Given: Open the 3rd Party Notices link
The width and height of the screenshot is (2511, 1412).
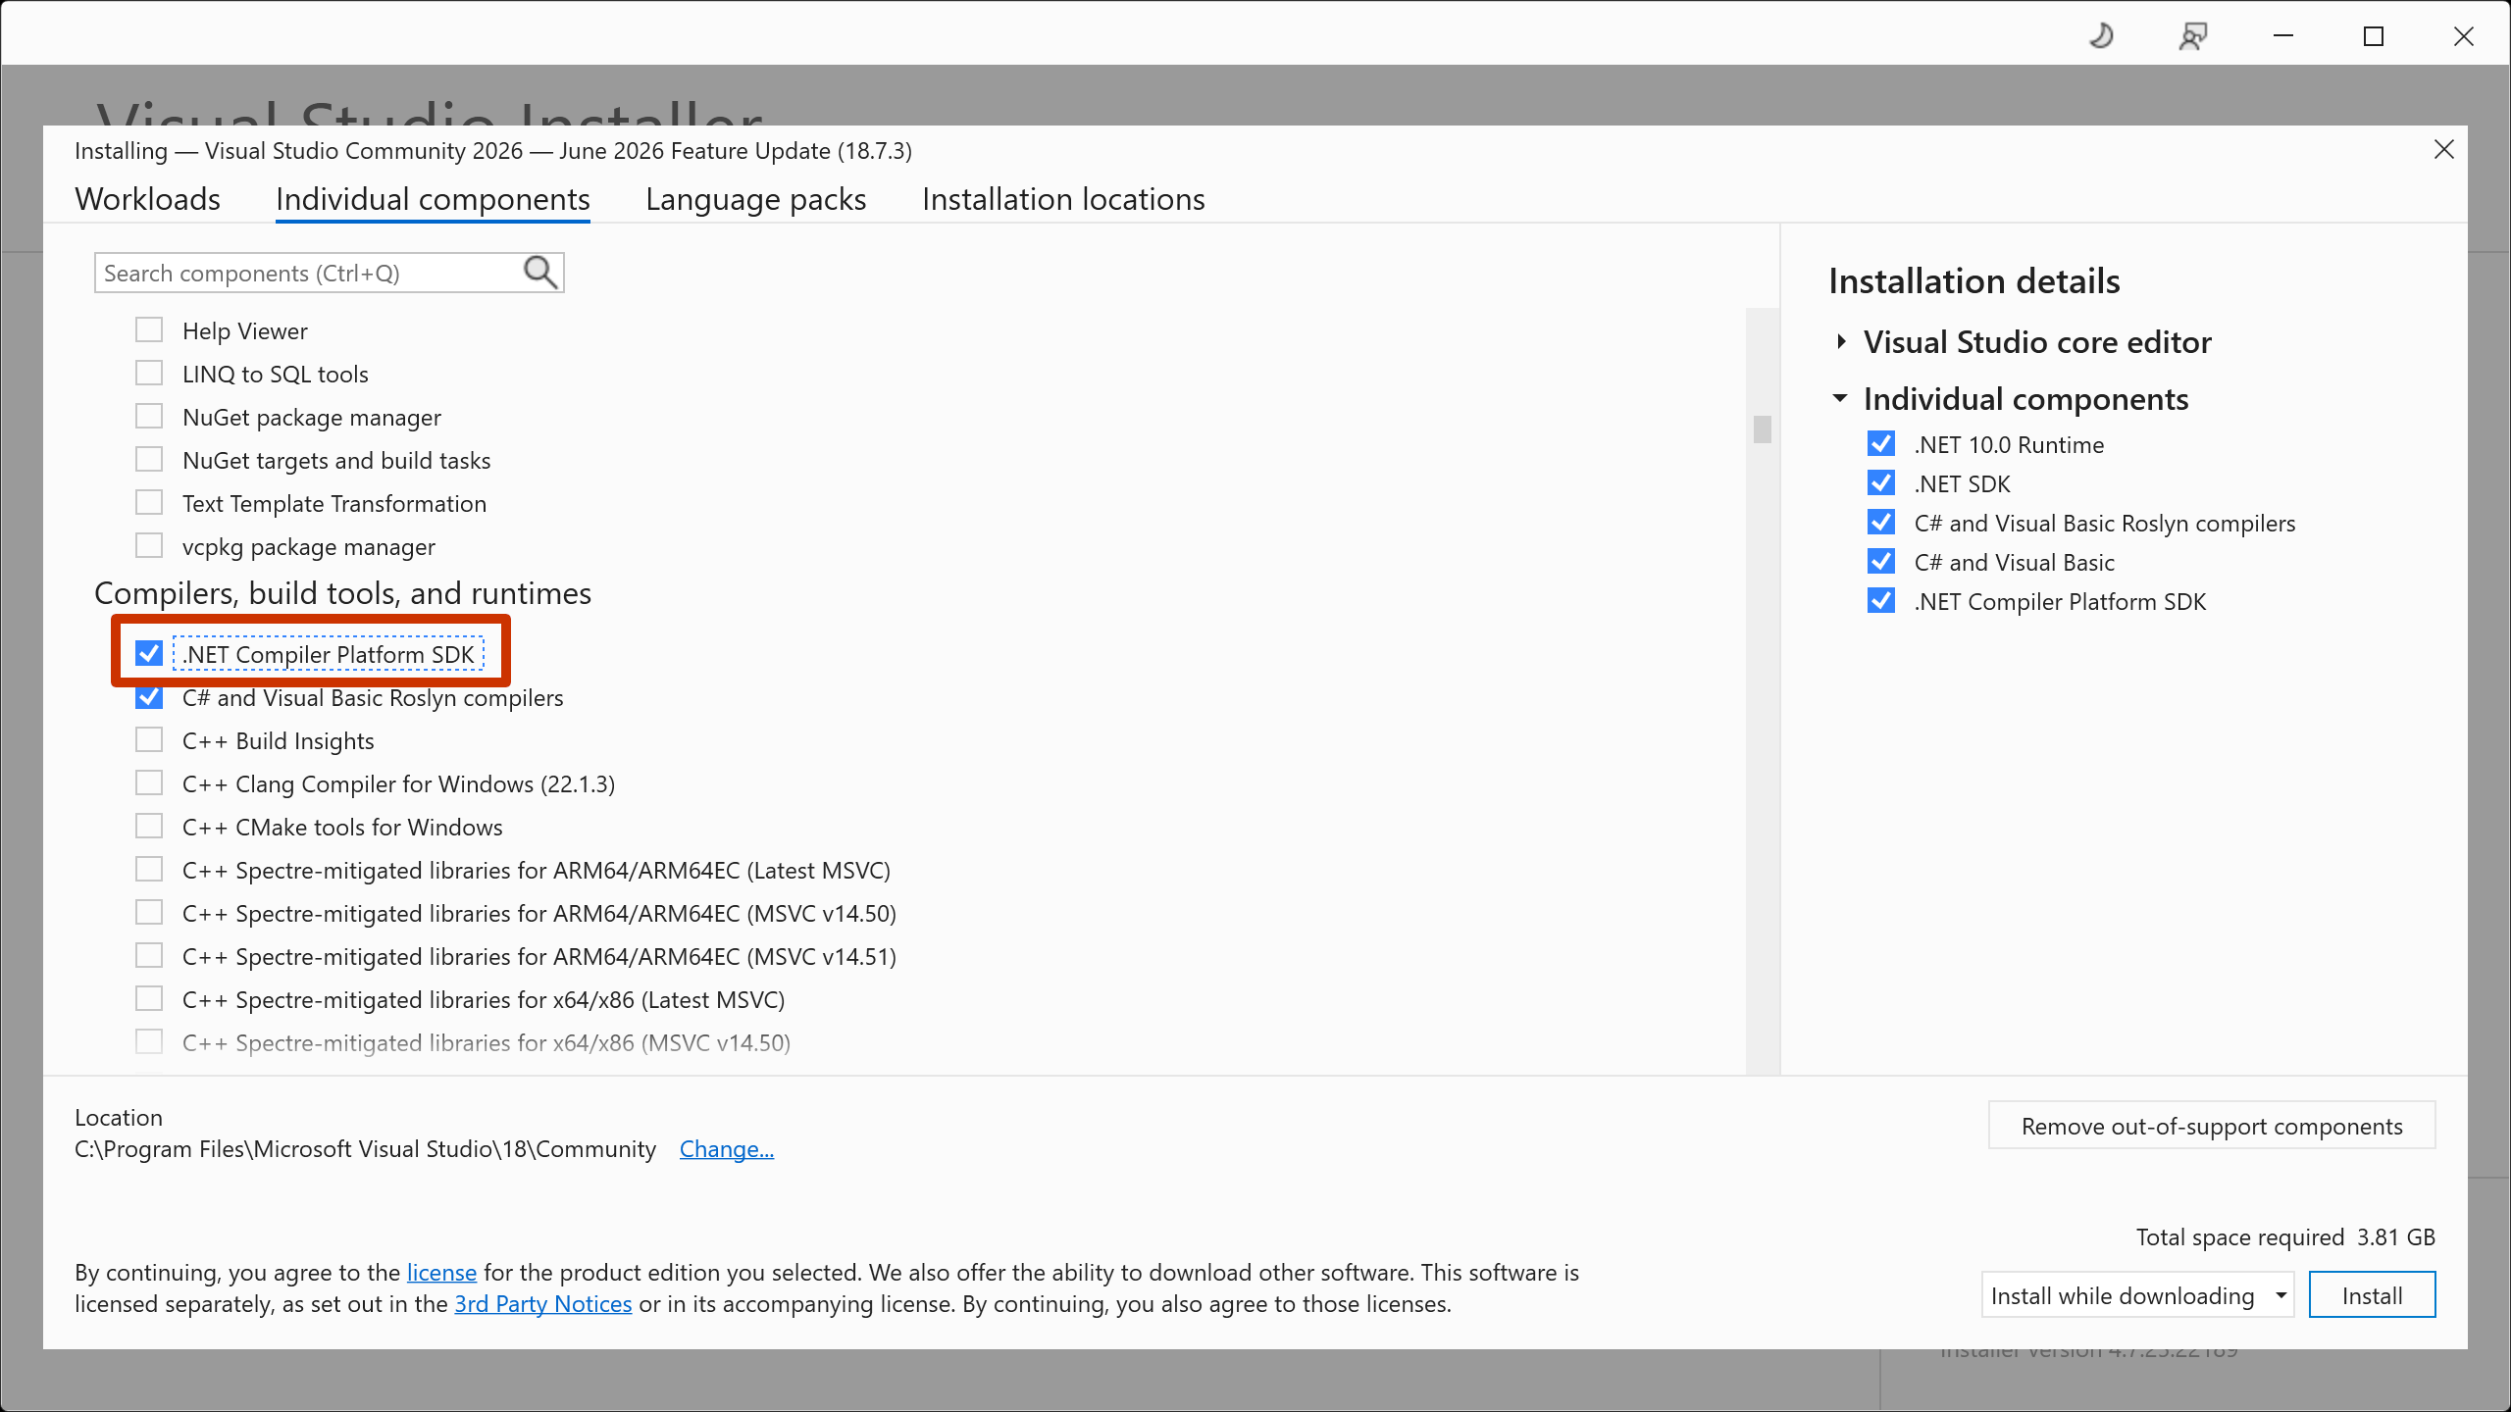Looking at the screenshot, I should point(543,1303).
